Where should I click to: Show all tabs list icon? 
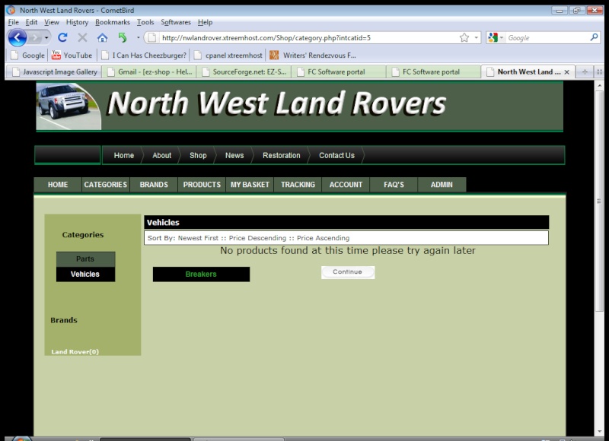[x=599, y=71]
